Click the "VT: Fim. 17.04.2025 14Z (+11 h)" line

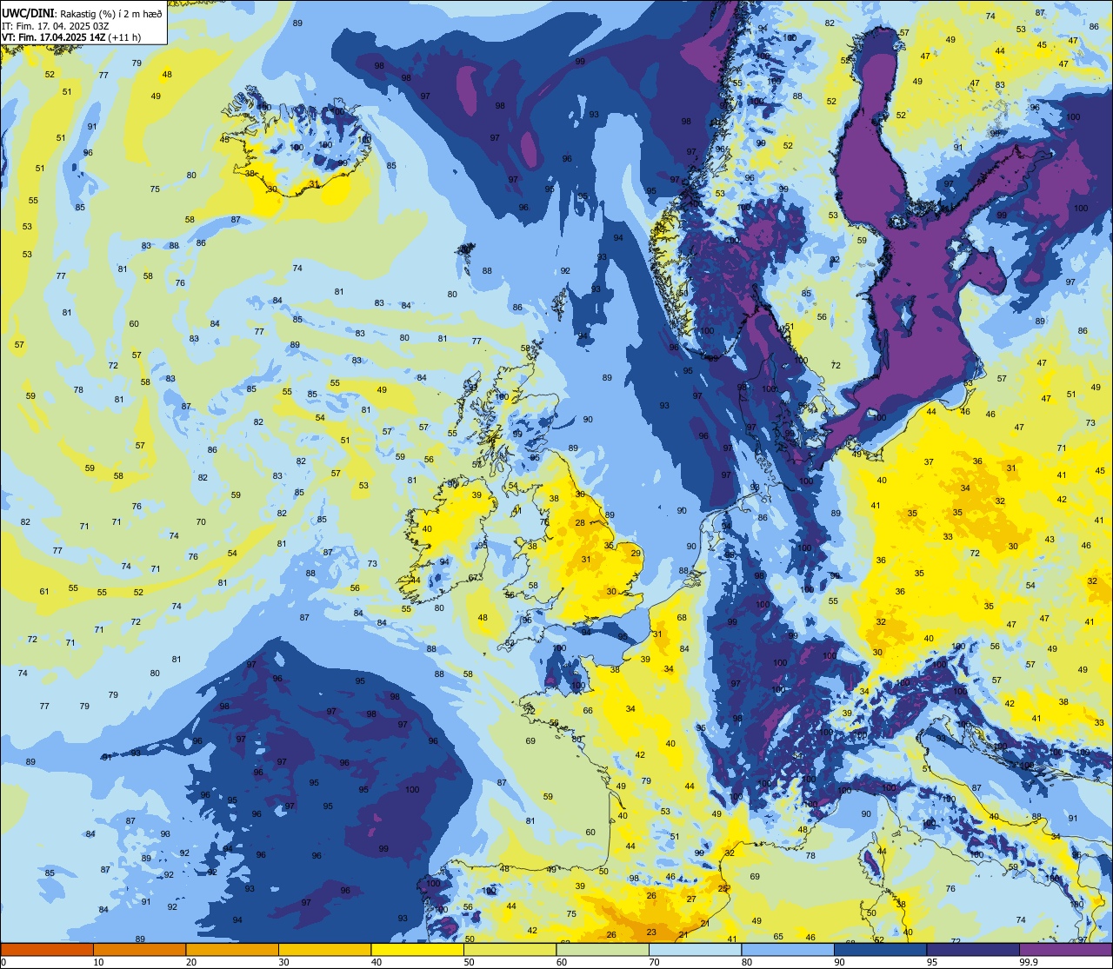[71, 37]
